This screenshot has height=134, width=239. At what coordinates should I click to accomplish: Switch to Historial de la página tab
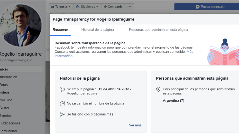[98, 29]
